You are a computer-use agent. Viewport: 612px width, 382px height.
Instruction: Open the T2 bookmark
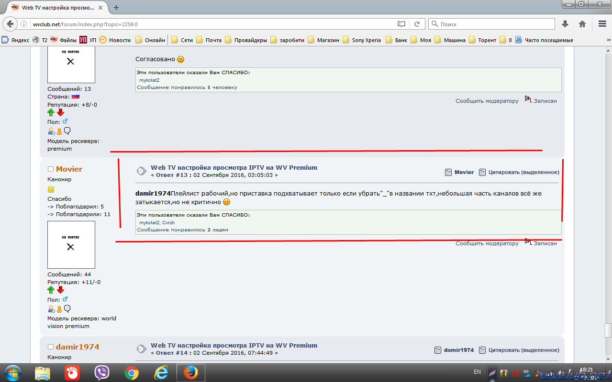click(40, 40)
